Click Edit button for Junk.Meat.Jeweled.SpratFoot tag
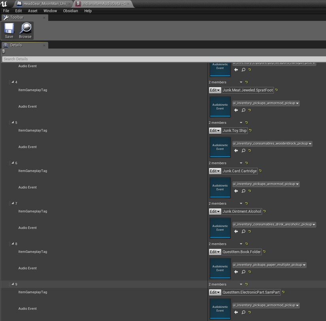Viewport: 326px width, 321px height. click(215, 90)
